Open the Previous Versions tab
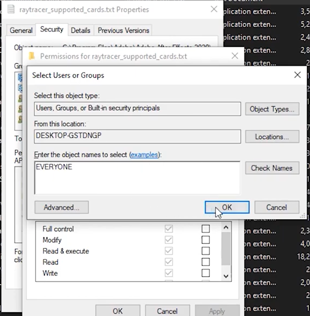The image size is (310, 316). (x=123, y=30)
